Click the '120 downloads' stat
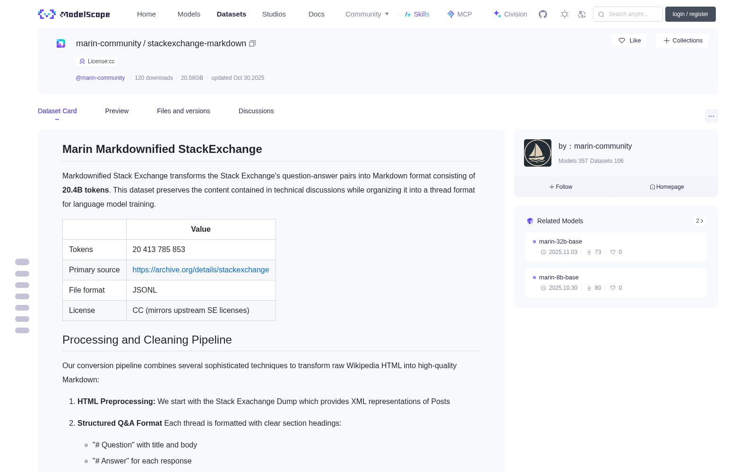Image resolution: width=756 pixels, height=472 pixels. [154, 78]
